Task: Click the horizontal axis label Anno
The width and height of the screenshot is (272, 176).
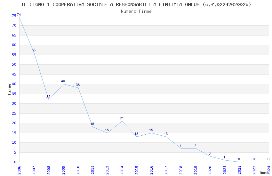Action: [x=264, y=173]
